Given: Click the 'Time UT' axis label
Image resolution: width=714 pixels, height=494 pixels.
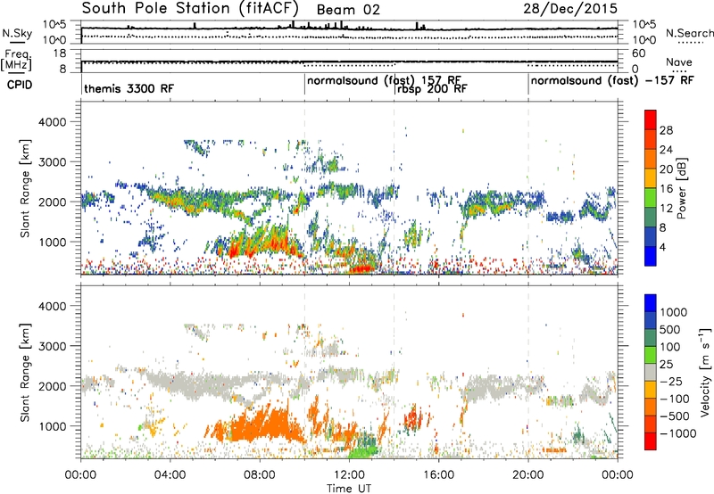Looking at the screenshot, I should tap(349, 489).
